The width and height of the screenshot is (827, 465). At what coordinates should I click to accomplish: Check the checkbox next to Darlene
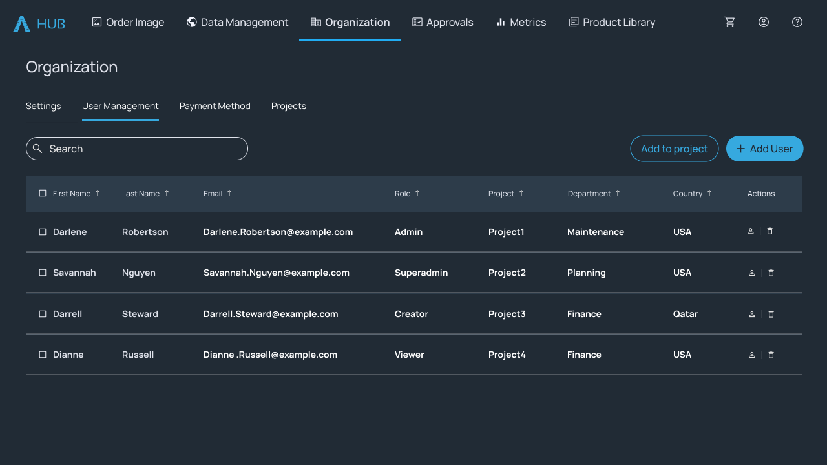tap(43, 231)
